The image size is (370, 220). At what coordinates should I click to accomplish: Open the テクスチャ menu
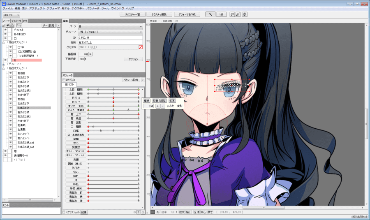click(x=78, y=8)
